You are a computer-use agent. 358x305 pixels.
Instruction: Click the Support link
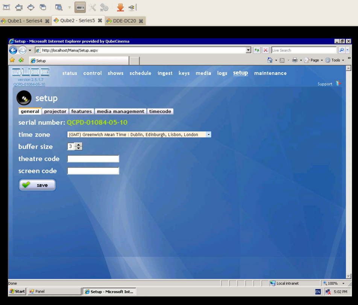[x=325, y=84]
